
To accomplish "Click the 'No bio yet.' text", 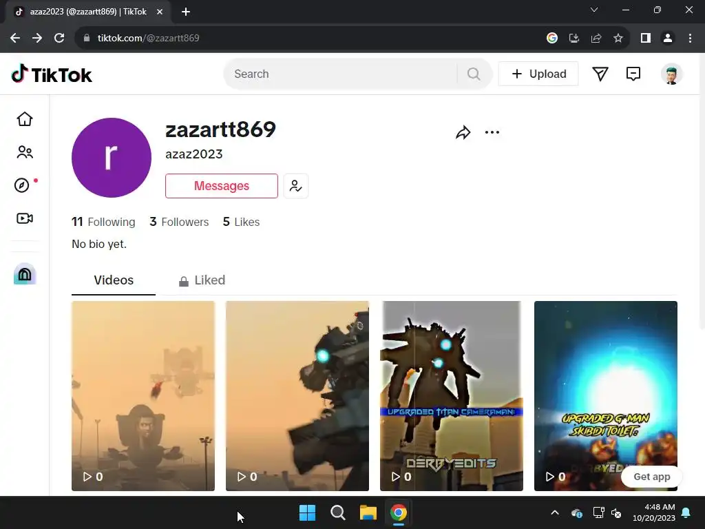I will [99, 244].
